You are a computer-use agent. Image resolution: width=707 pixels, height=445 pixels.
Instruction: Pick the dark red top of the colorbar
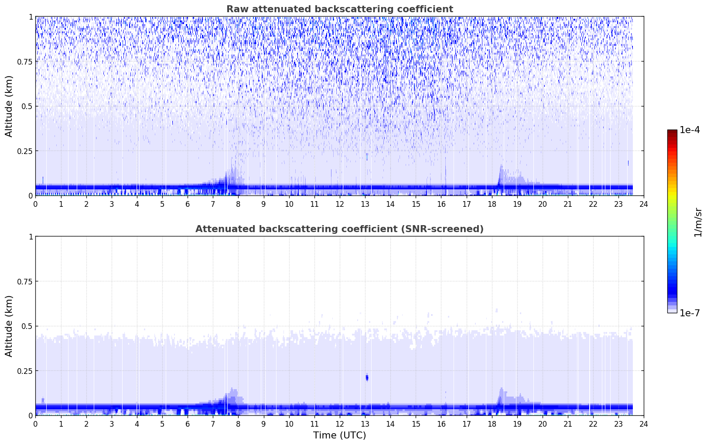(672, 133)
